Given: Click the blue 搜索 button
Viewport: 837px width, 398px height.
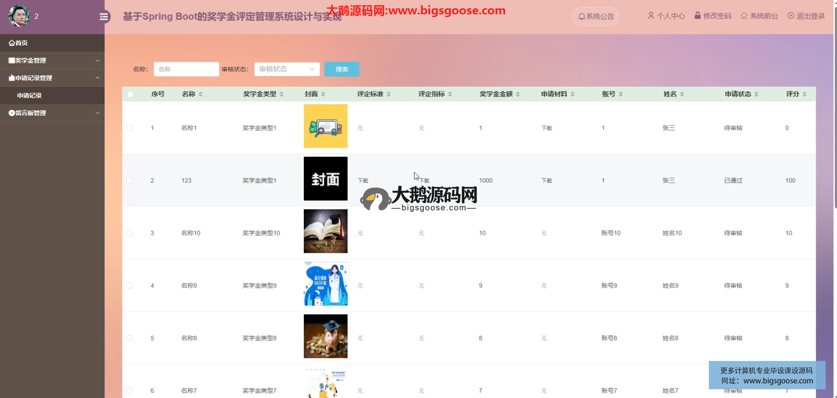Looking at the screenshot, I should [342, 69].
